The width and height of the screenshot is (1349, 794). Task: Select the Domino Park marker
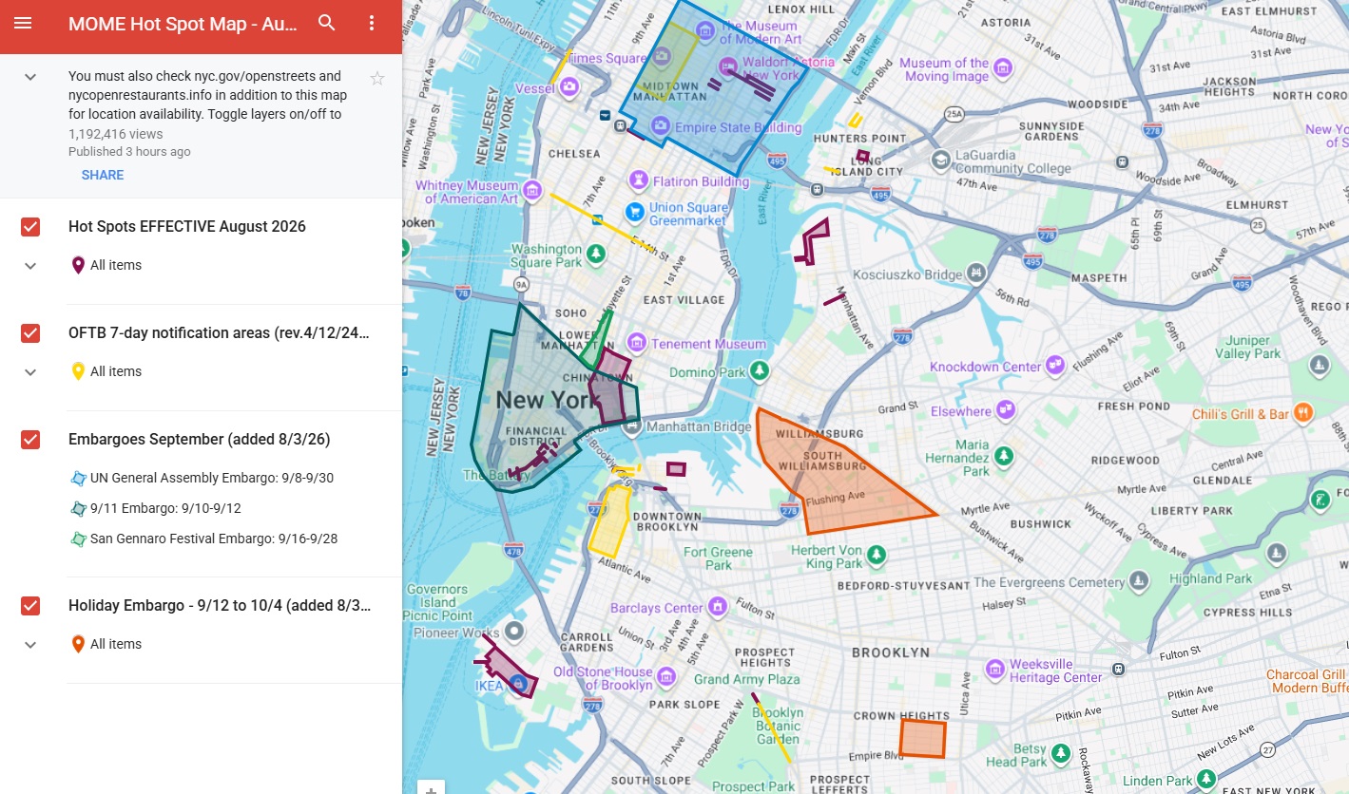(x=760, y=371)
